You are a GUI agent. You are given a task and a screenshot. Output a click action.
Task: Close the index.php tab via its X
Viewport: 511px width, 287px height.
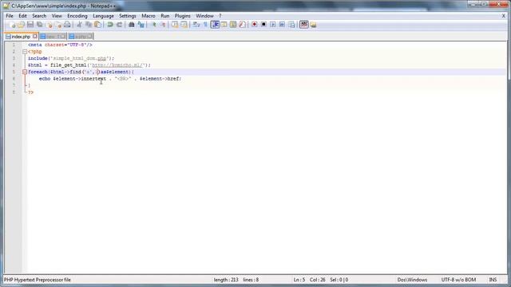click(35, 37)
